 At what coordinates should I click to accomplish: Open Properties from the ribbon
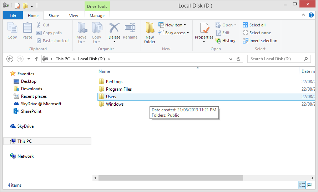204,32
